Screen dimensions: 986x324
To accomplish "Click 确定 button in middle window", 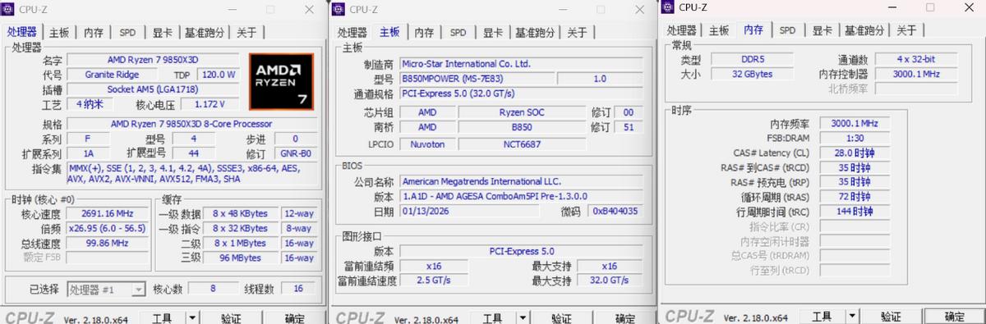I will pyautogui.click(x=624, y=318).
